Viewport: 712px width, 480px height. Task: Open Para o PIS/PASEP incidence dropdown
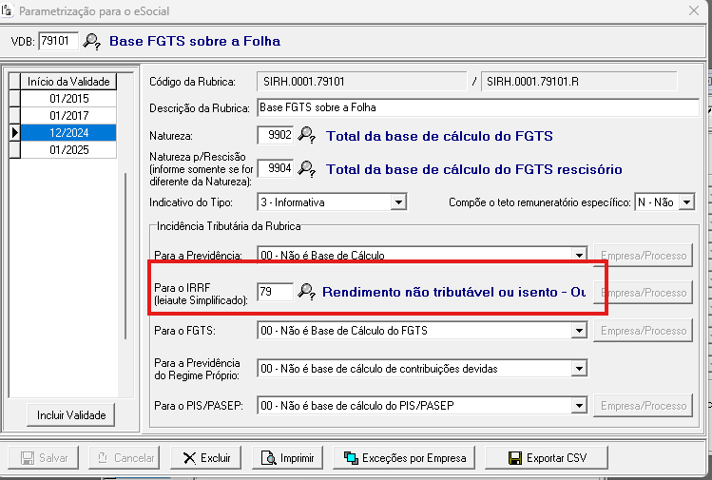point(578,407)
